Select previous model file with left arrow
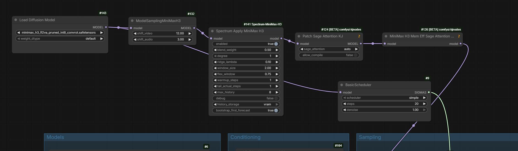 click(18, 32)
